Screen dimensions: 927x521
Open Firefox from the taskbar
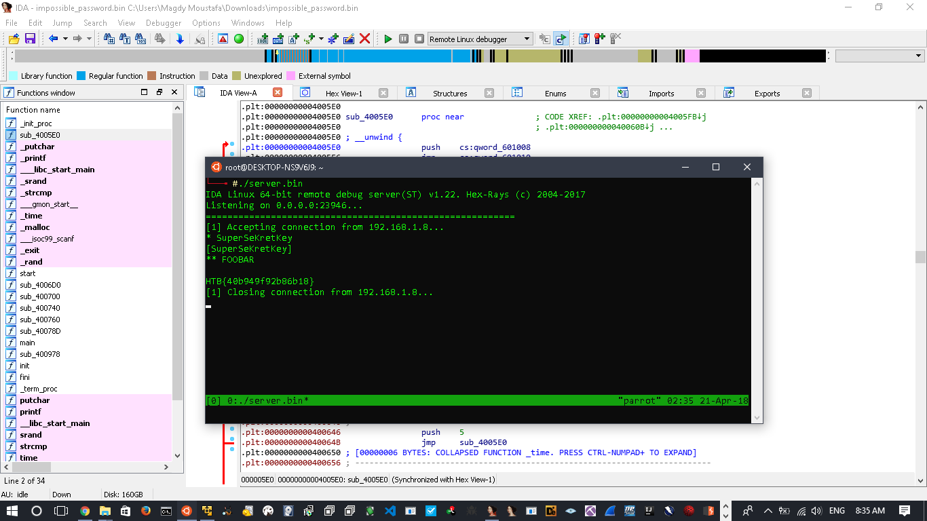[146, 510]
